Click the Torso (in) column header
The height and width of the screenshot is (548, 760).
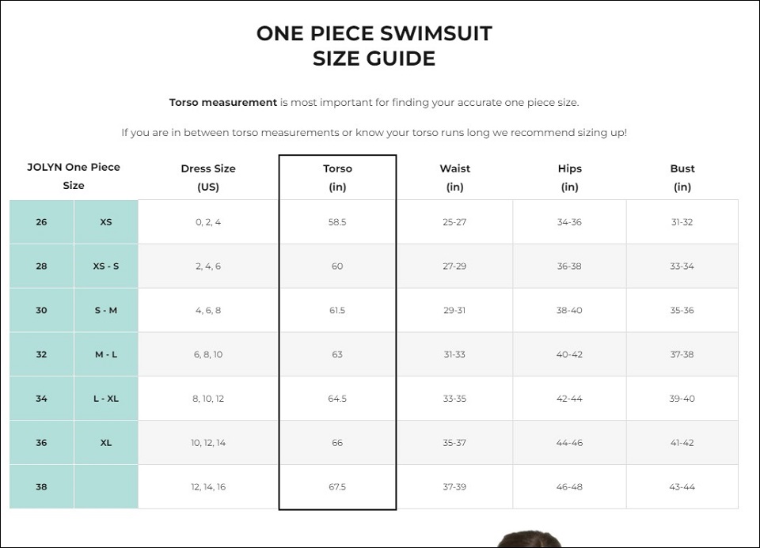(x=337, y=178)
